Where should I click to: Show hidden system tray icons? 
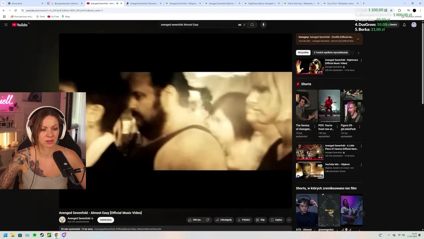point(389,235)
